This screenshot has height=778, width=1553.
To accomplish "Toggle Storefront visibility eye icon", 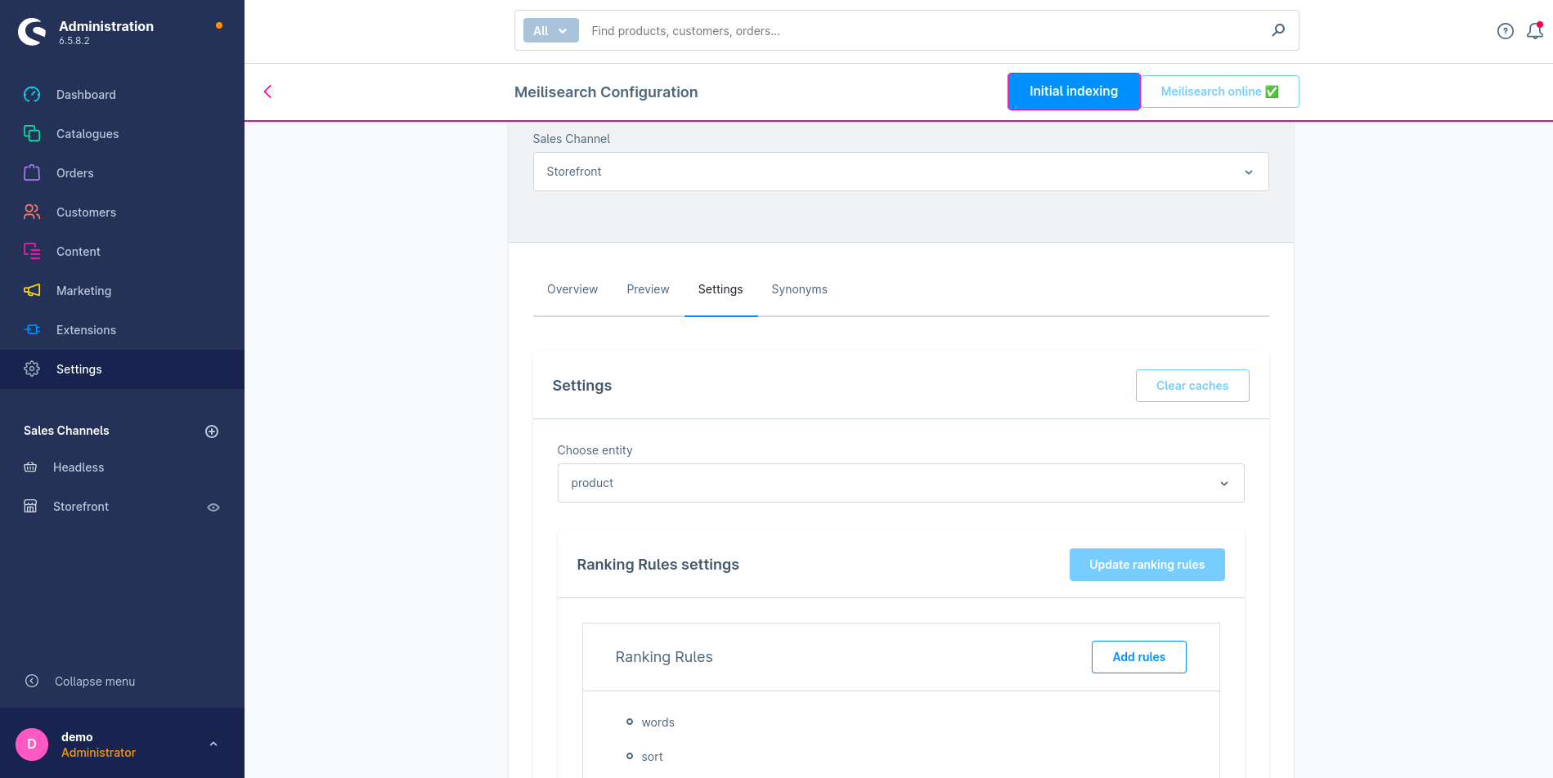I will coord(213,507).
